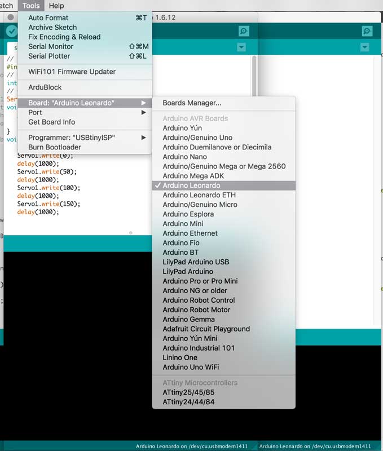383x451 pixels.
Task: Select Arduino Yún Mini
Action: pos(224,338)
